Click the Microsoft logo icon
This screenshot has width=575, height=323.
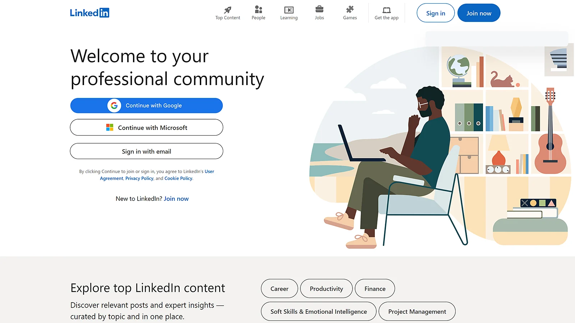110,127
